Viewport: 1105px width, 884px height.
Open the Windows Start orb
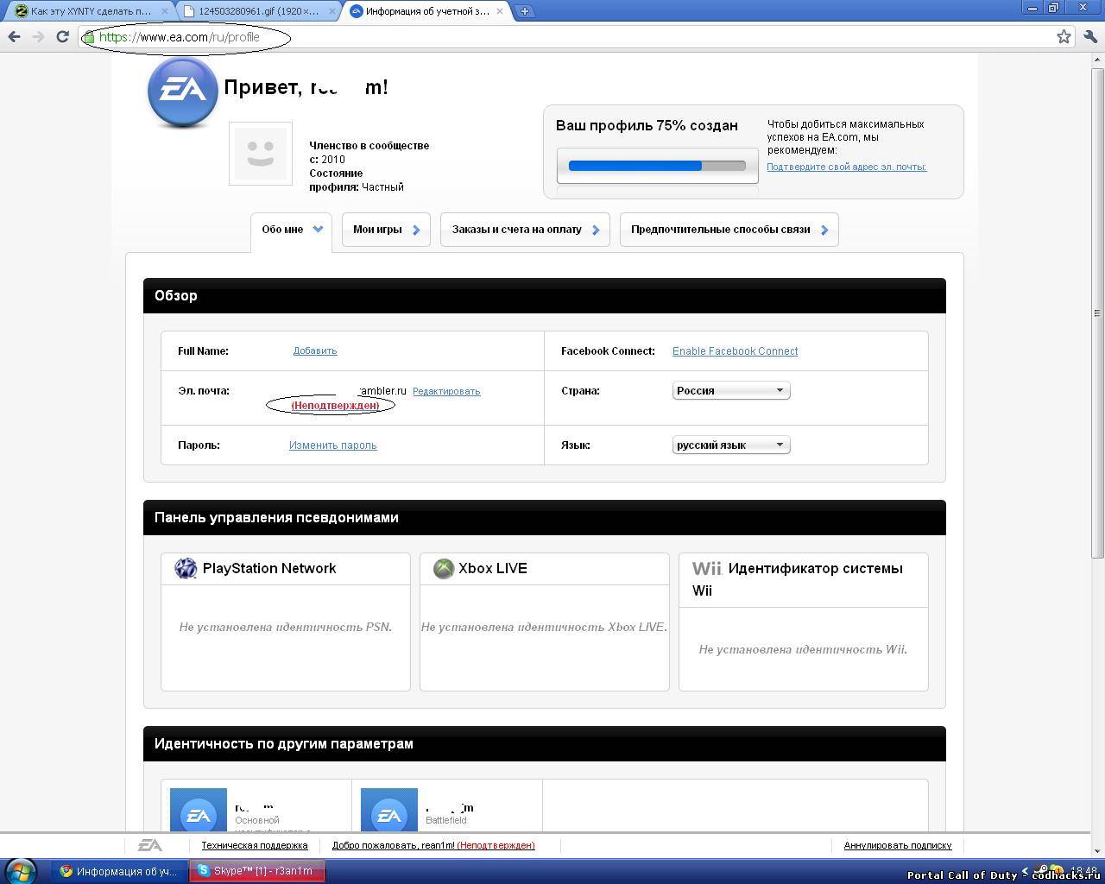coord(21,870)
